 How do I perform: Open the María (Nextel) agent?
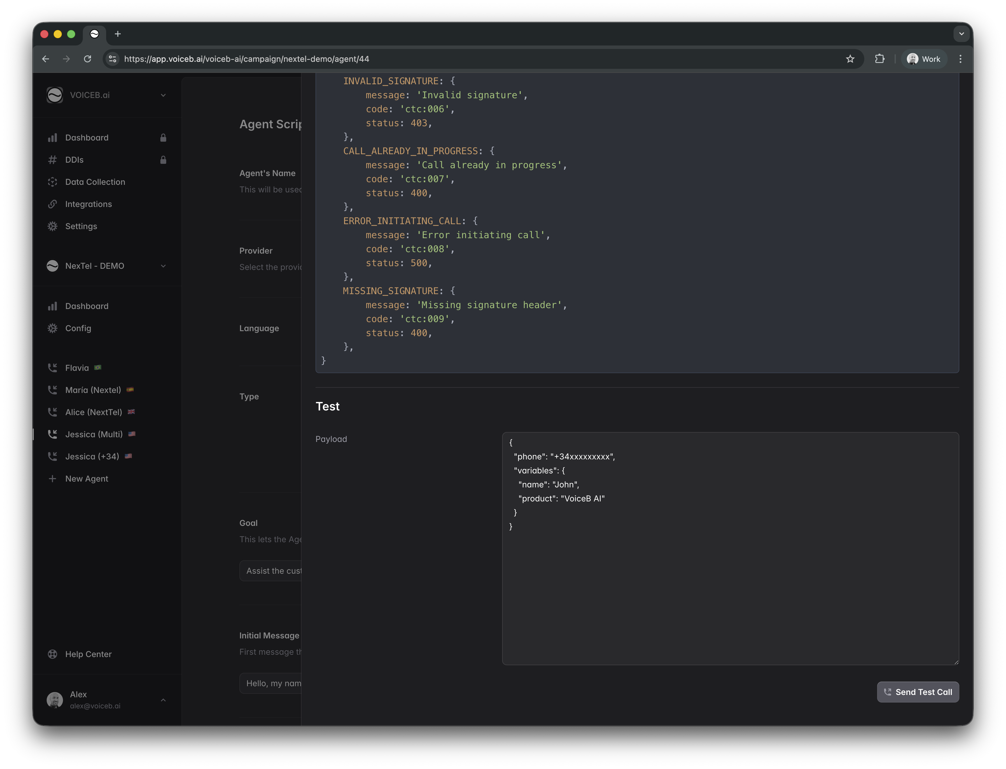(x=93, y=390)
